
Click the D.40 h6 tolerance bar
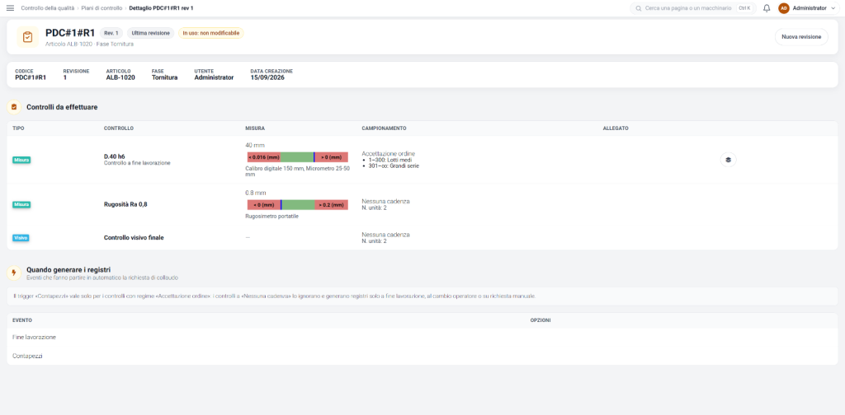pos(297,157)
